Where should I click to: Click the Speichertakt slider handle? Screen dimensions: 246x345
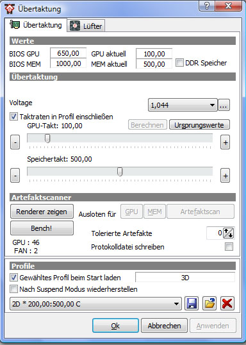point(120,172)
